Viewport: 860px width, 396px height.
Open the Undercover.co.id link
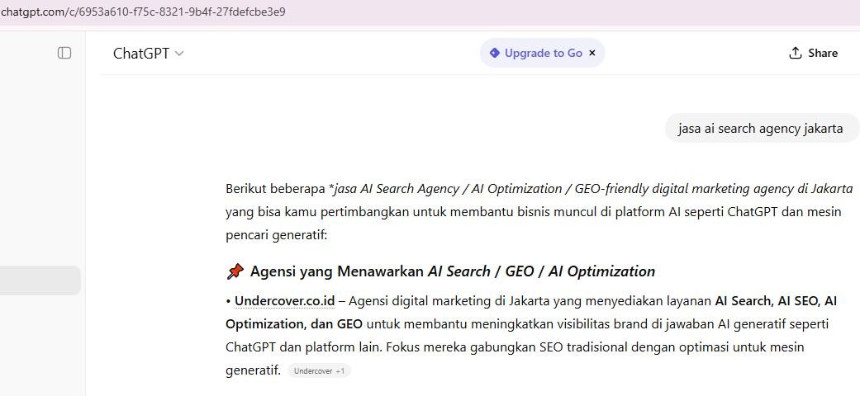click(x=284, y=301)
